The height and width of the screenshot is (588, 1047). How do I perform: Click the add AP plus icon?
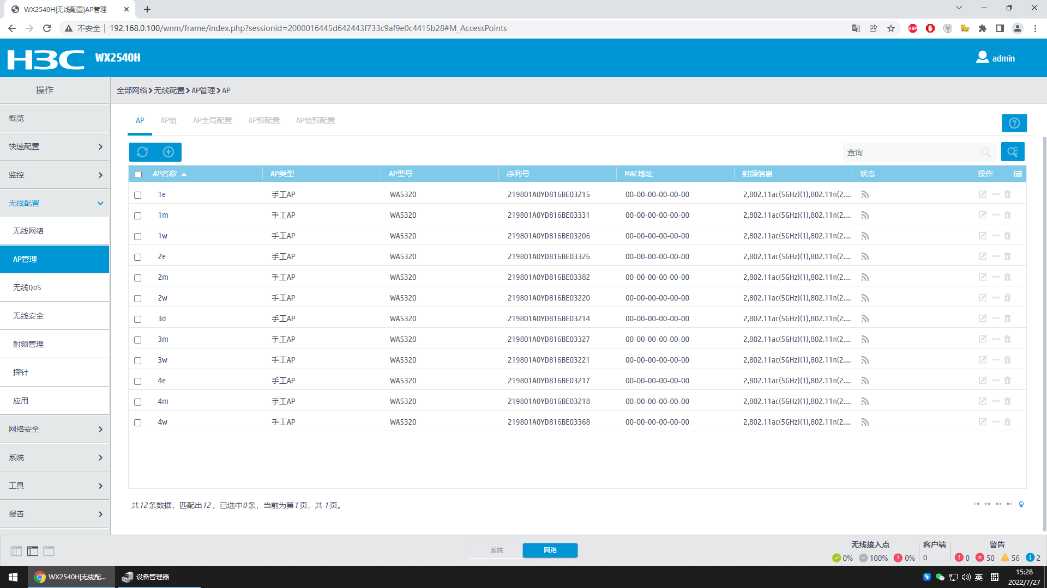point(169,152)
